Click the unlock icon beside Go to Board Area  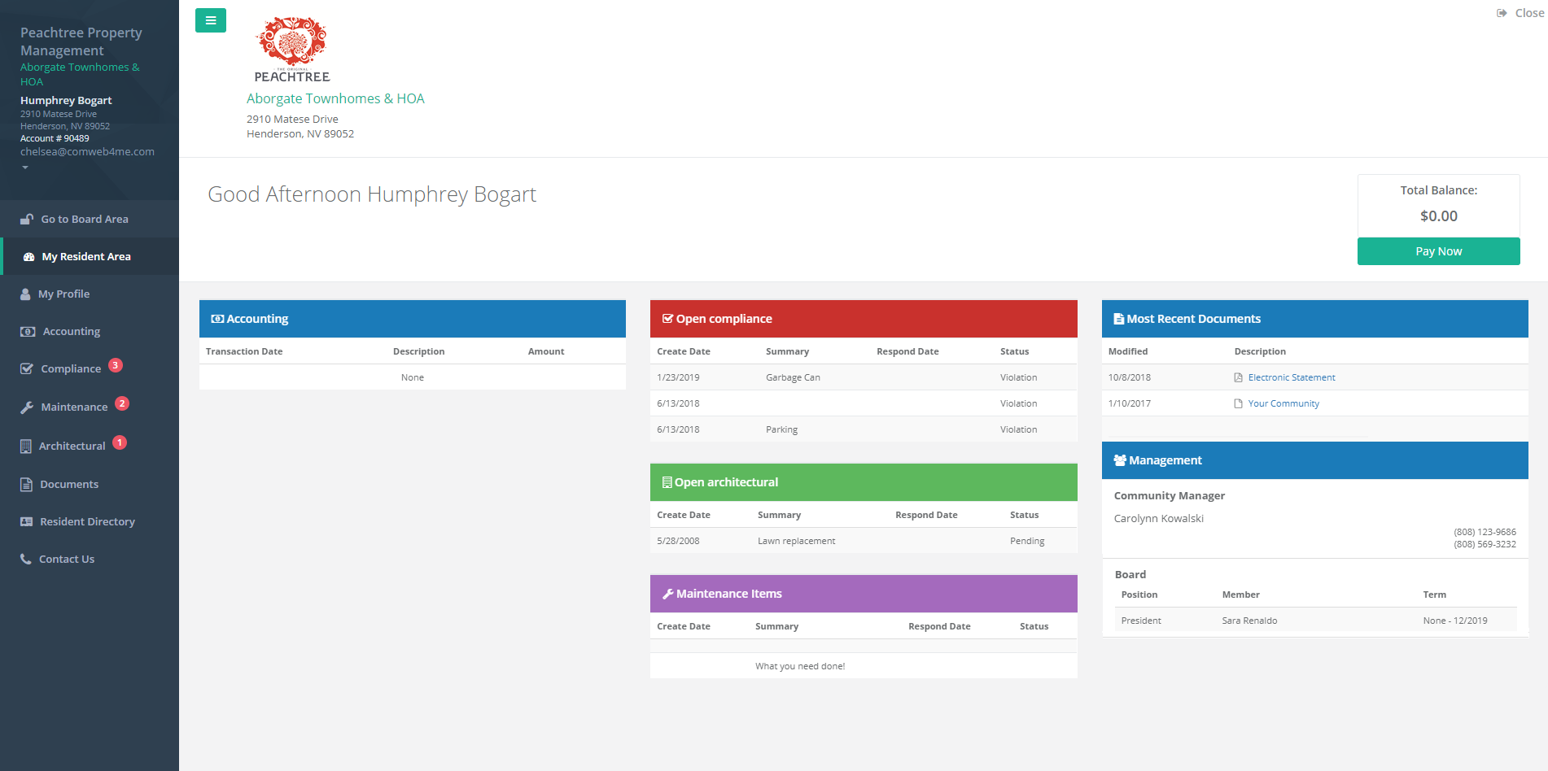[x=27, y=220]
